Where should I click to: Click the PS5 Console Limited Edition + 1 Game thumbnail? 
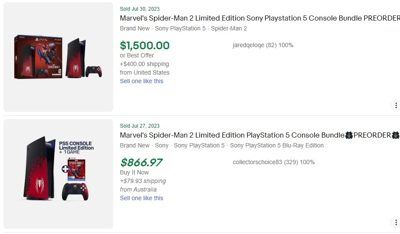(x=58, y=174)
